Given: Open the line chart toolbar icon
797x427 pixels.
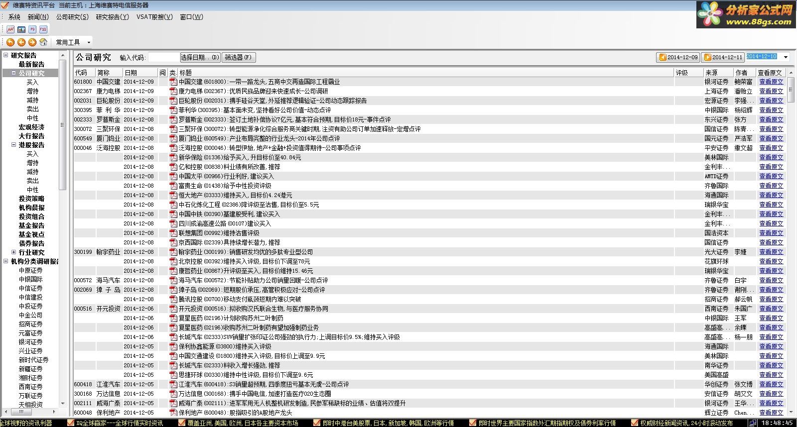Looking at the screenshot, I should point(10,29).
